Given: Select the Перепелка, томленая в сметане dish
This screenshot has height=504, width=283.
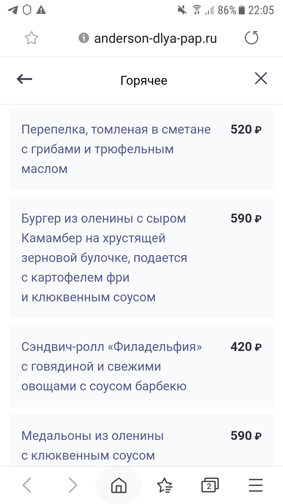Looking at the screenshot, I should (116, 149).
